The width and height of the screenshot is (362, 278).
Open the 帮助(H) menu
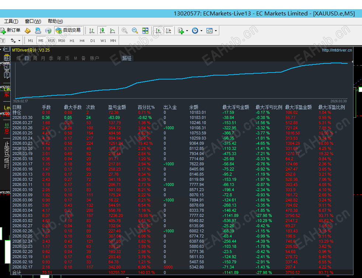[55, 21]
